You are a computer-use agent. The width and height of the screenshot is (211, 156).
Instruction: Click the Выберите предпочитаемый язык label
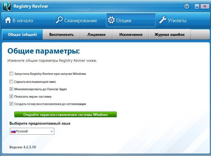click(40, 124)
